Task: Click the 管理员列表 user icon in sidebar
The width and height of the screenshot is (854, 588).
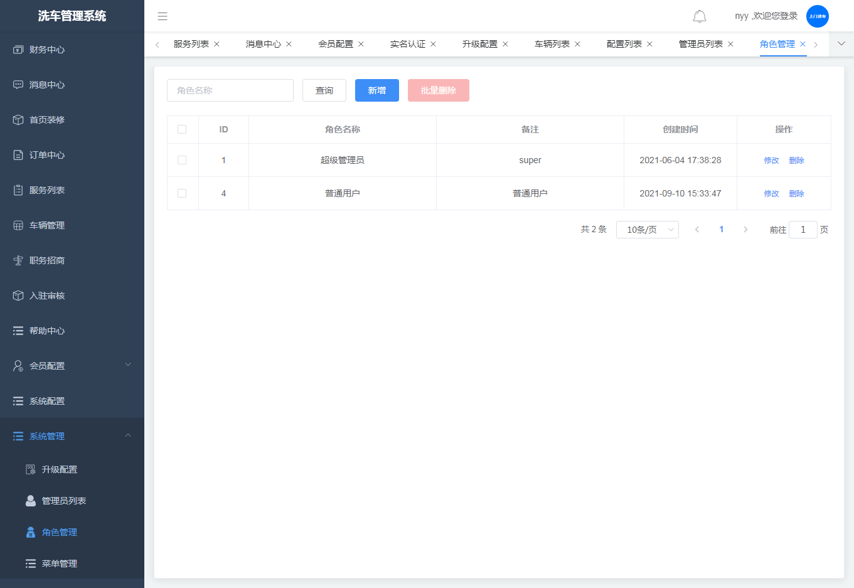Action: click(30, 501)
